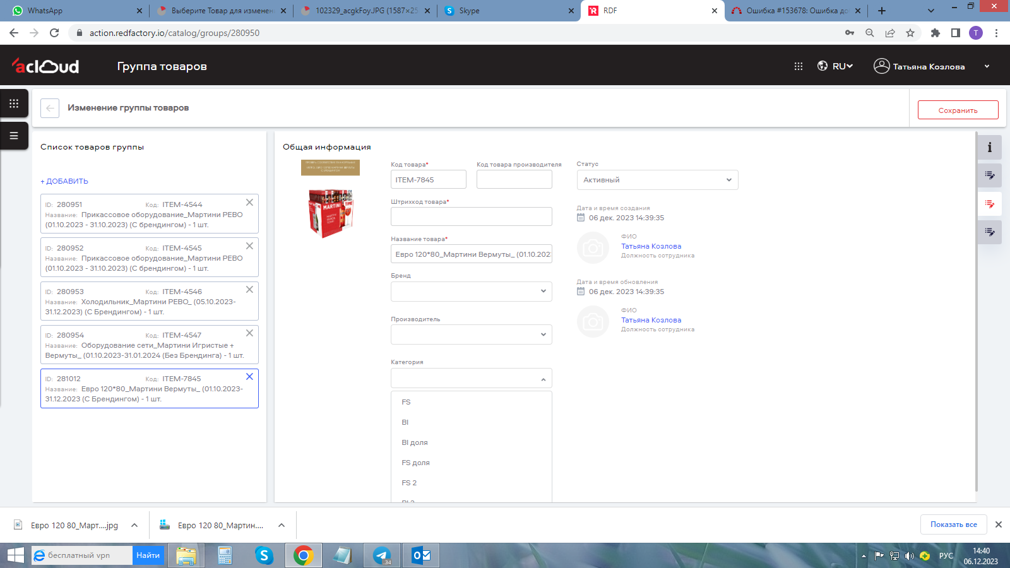Click the top gray edit-list icon on right panel
Screen dimensions: 1010x568
990,175
